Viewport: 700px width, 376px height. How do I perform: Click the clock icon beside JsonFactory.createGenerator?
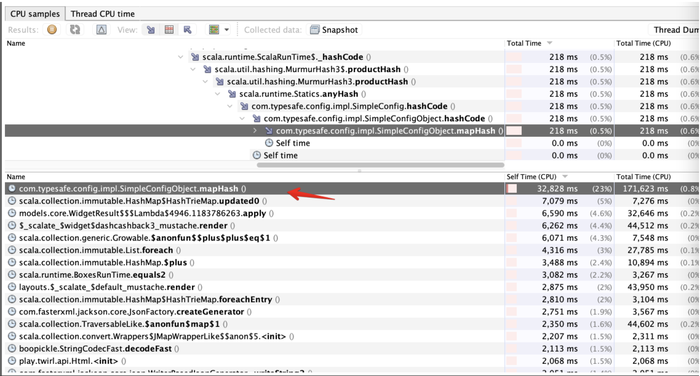point(12,311)
